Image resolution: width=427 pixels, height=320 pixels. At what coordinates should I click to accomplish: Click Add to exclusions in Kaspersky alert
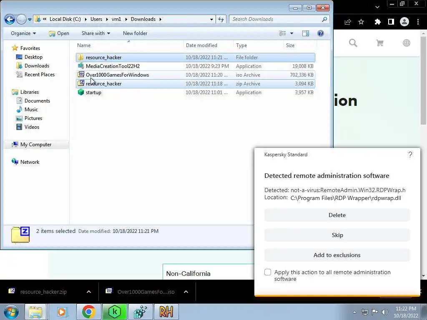point(337,255)
